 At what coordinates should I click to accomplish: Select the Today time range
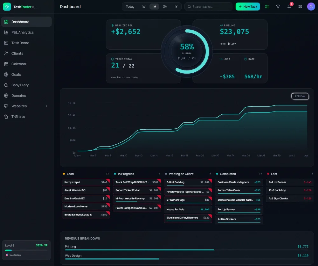(130, 7)
